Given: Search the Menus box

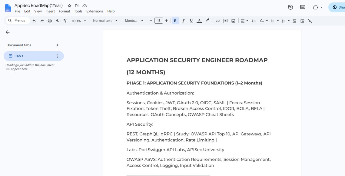Looking at the screenshot, I should tap(18, 21).
